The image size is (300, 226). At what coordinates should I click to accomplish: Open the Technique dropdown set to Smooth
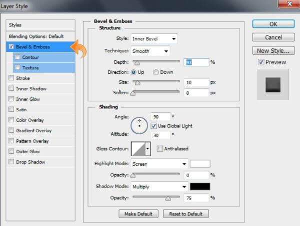pos(150,51)
